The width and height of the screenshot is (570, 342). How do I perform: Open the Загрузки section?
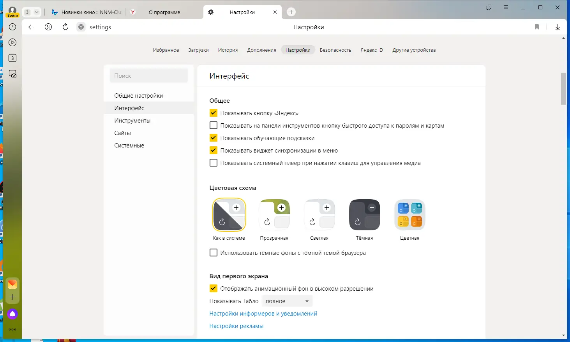click(x=198, y=50)
